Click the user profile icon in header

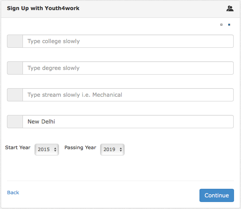tap(230, 9)
